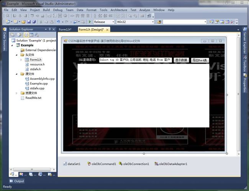Open the Build menu
This screenshot has width=249, height=191.
click(46, 10)
